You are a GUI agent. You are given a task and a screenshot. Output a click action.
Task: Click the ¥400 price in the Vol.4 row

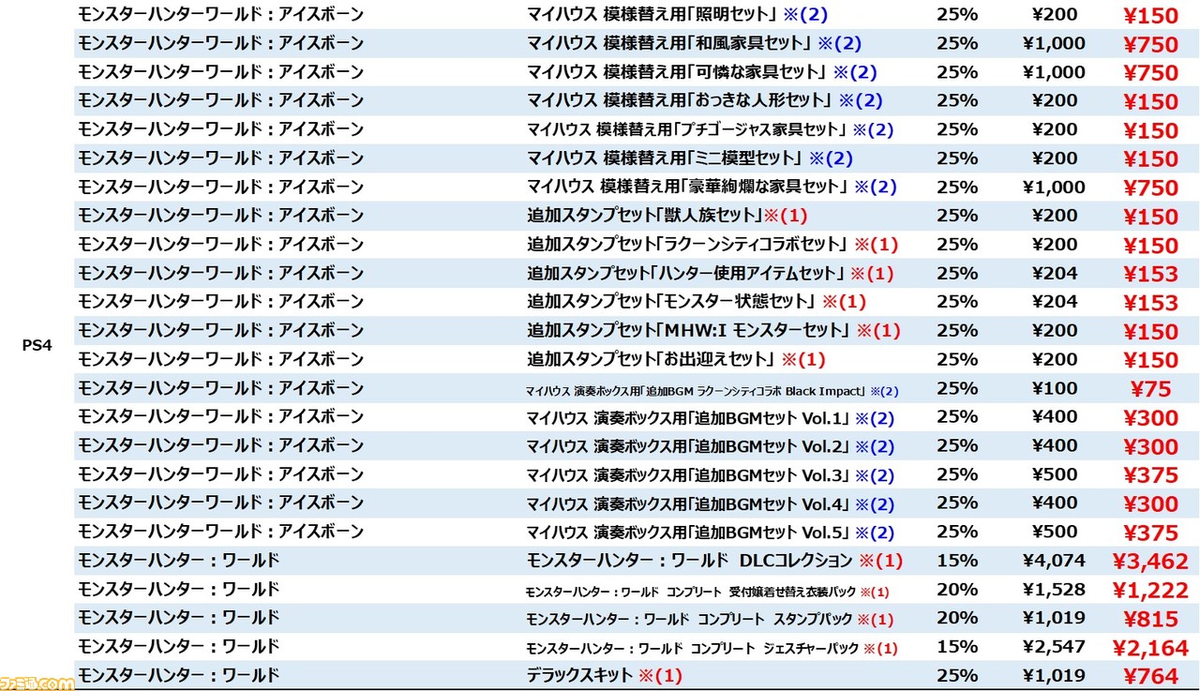[x=1055, y=503]
